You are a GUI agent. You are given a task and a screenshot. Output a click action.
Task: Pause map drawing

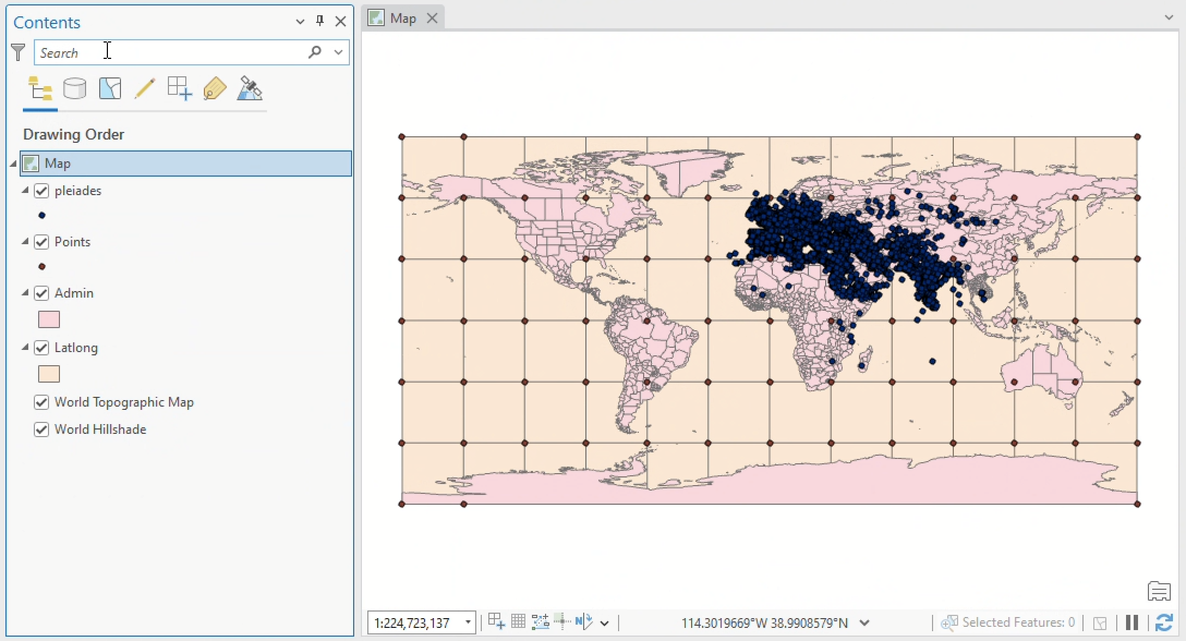point(1132,622)
